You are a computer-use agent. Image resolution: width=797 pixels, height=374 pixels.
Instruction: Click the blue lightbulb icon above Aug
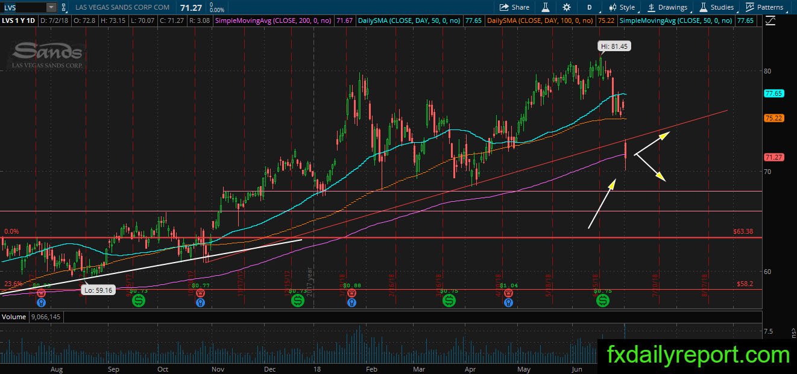[x=41, y=302]
